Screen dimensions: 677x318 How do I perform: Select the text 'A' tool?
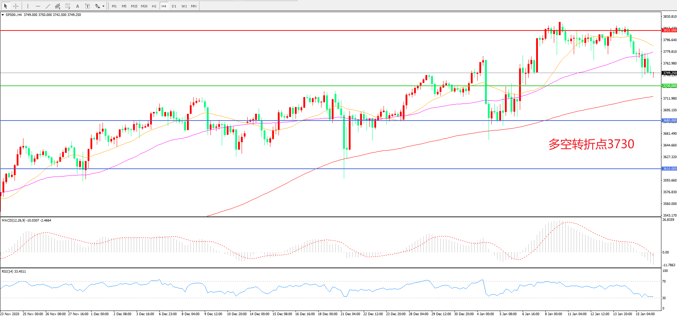78,6
